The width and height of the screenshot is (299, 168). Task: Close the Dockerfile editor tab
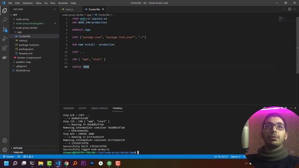pyautogui.click(x=103, y=9)
